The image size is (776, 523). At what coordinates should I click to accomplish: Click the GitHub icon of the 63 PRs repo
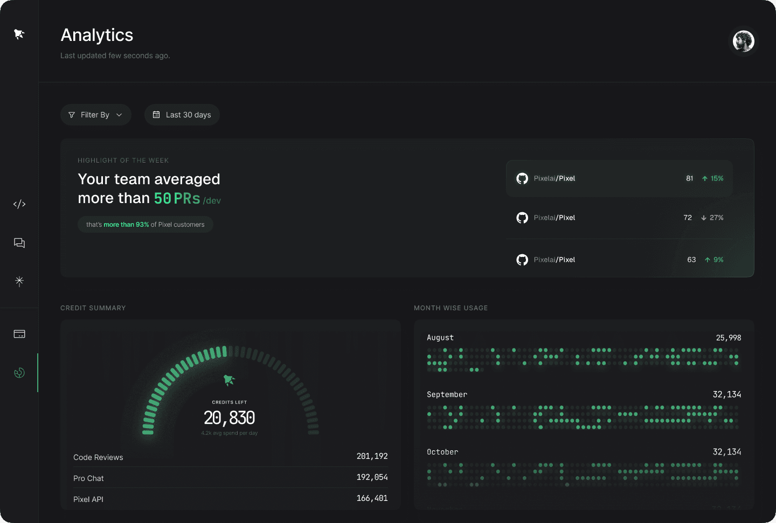click(x=522, y=260)
